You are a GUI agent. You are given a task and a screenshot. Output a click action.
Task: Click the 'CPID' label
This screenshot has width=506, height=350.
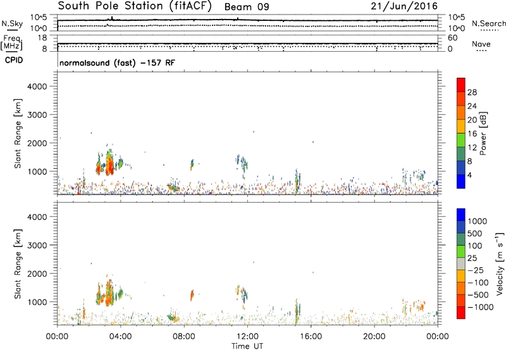pyautogui.click(x=14, y=60)
